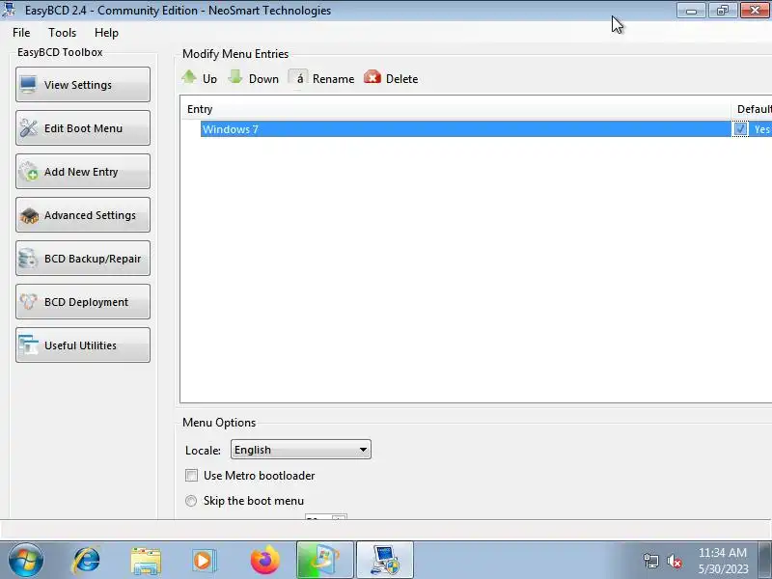Screen dimensions: 772x579
Task: Click EasyBCD title bar app icon
Action: pos(9,10)
